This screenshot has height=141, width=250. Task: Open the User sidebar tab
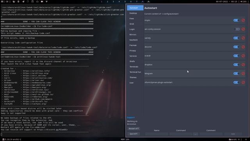pos(135,83)
